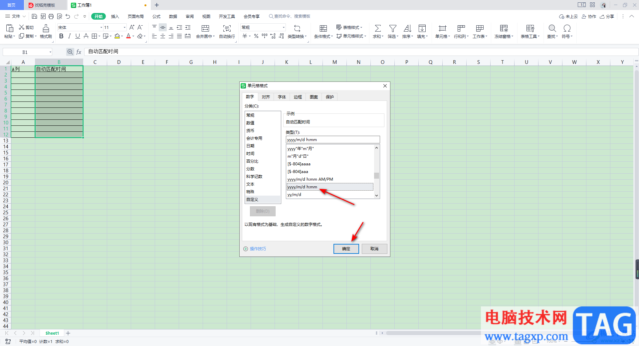Add a new sheet with plus button
This screenshot has height=346, width=639.
coord(68,333)
